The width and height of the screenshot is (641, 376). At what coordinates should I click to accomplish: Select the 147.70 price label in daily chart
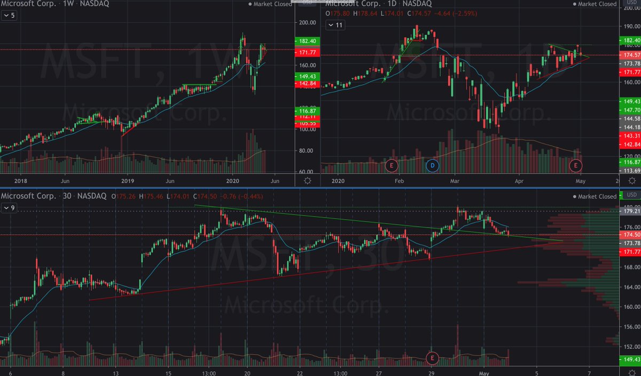coord(629,109)
